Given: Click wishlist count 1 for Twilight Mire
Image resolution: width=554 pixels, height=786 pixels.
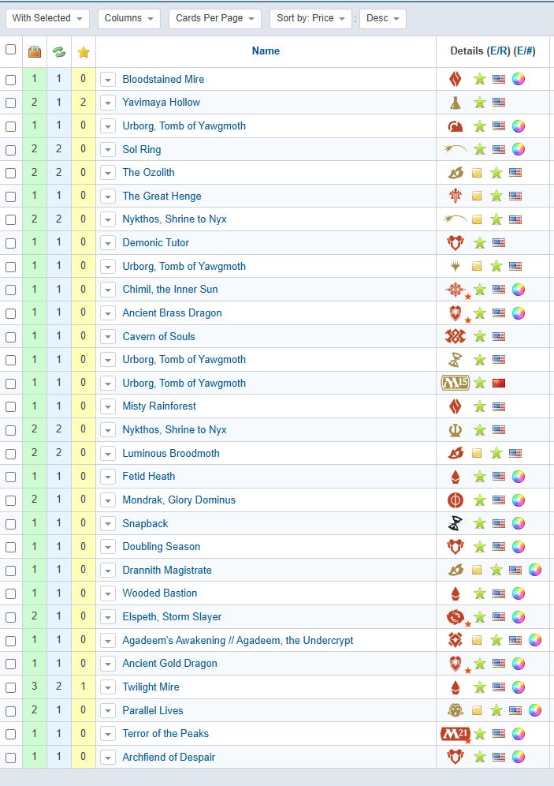Looking at the screenshot, I should (83, 687).
